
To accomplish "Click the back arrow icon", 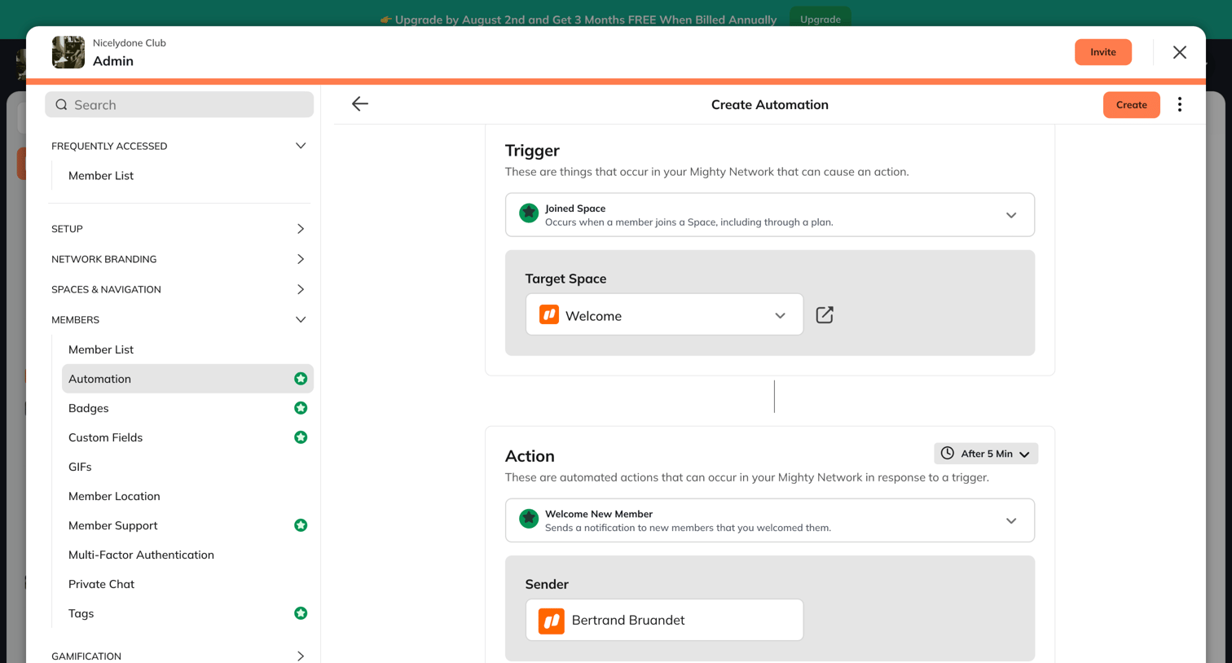I will tap(359, 104).
